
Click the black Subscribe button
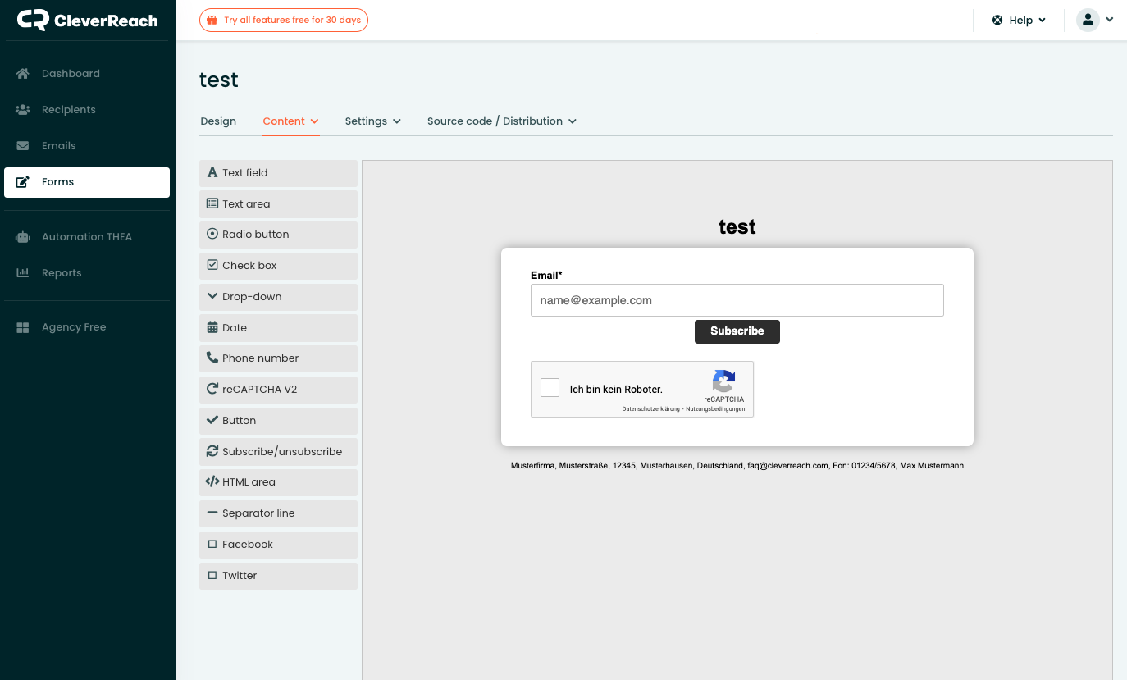(x=737, y=331)
